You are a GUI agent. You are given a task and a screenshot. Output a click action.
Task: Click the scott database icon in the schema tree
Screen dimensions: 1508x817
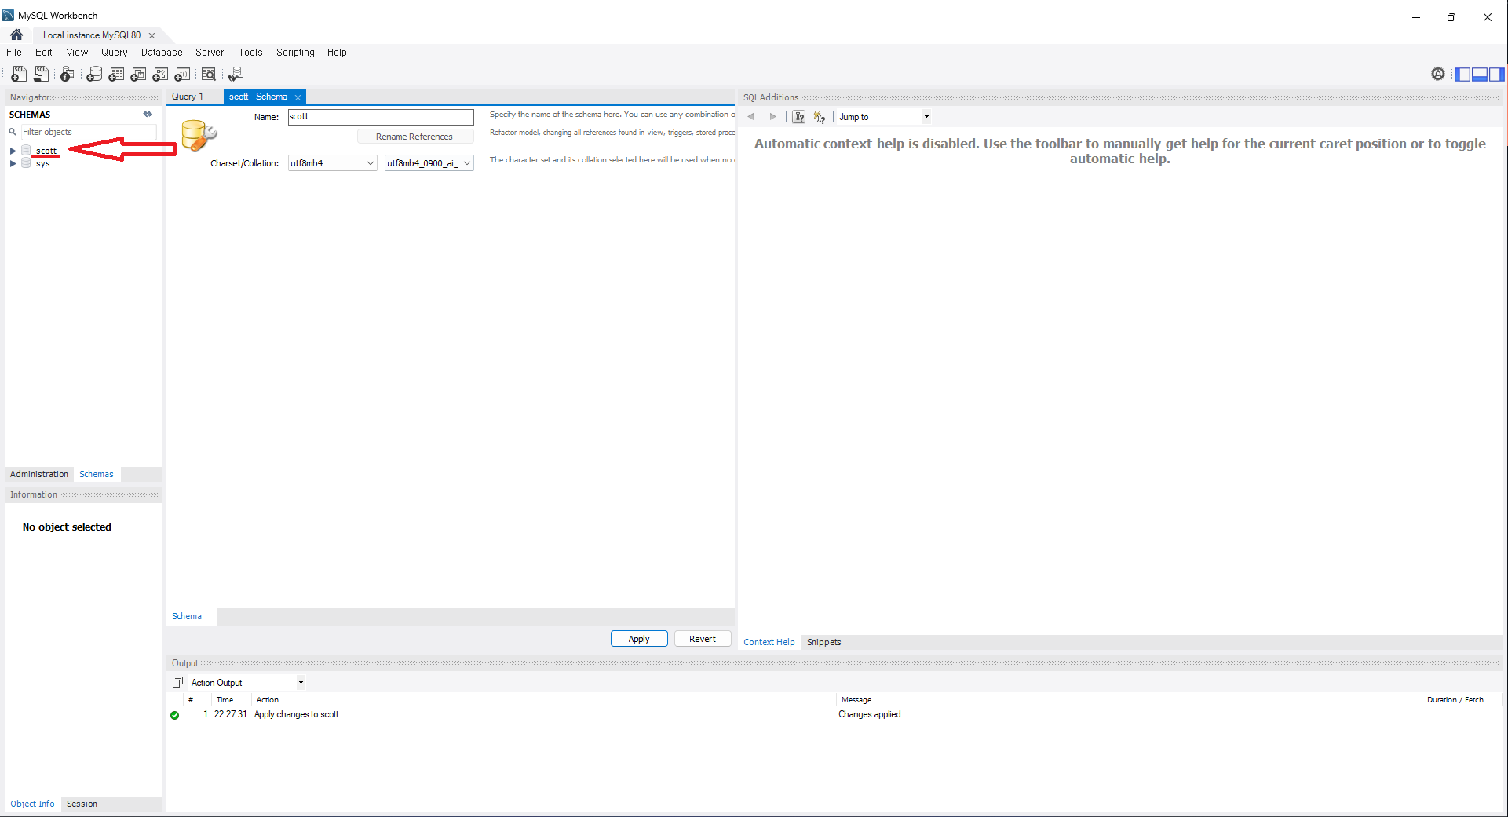coord(26,150)
